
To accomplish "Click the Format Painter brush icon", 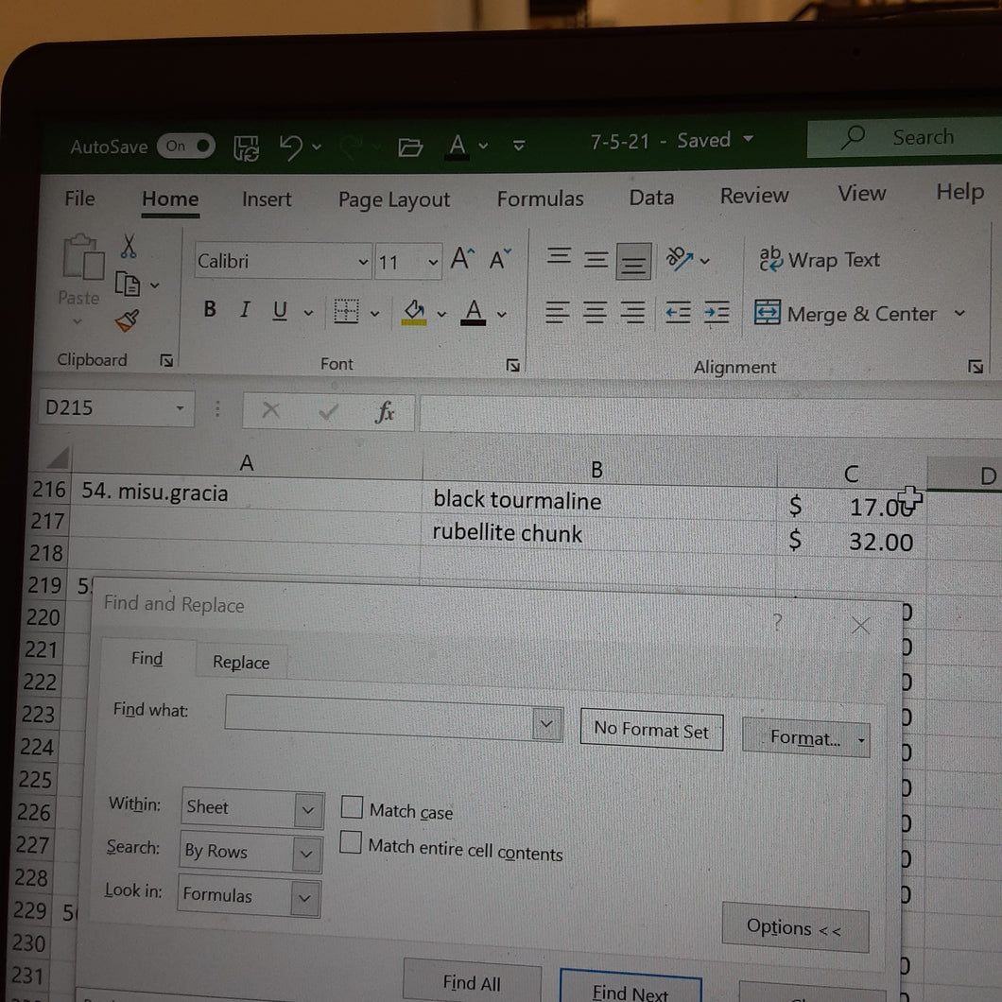I will 128,320.
